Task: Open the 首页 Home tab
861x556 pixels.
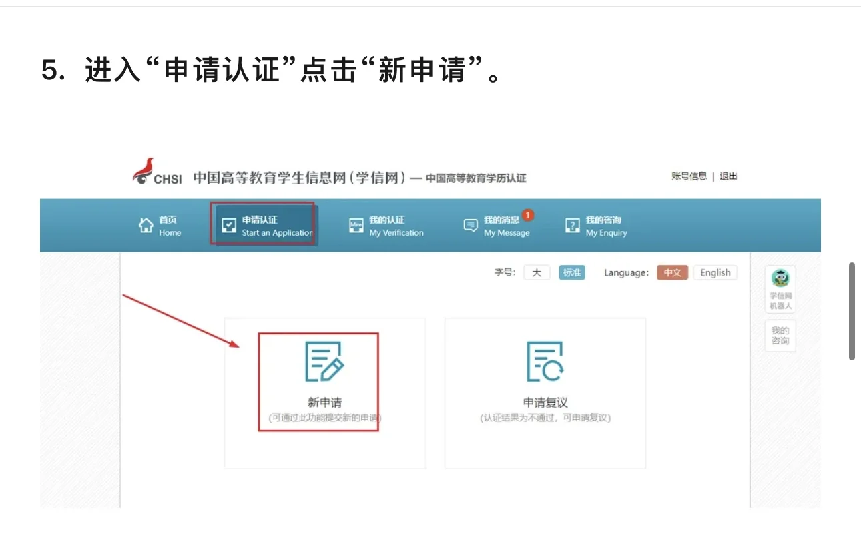Action: 160,226
